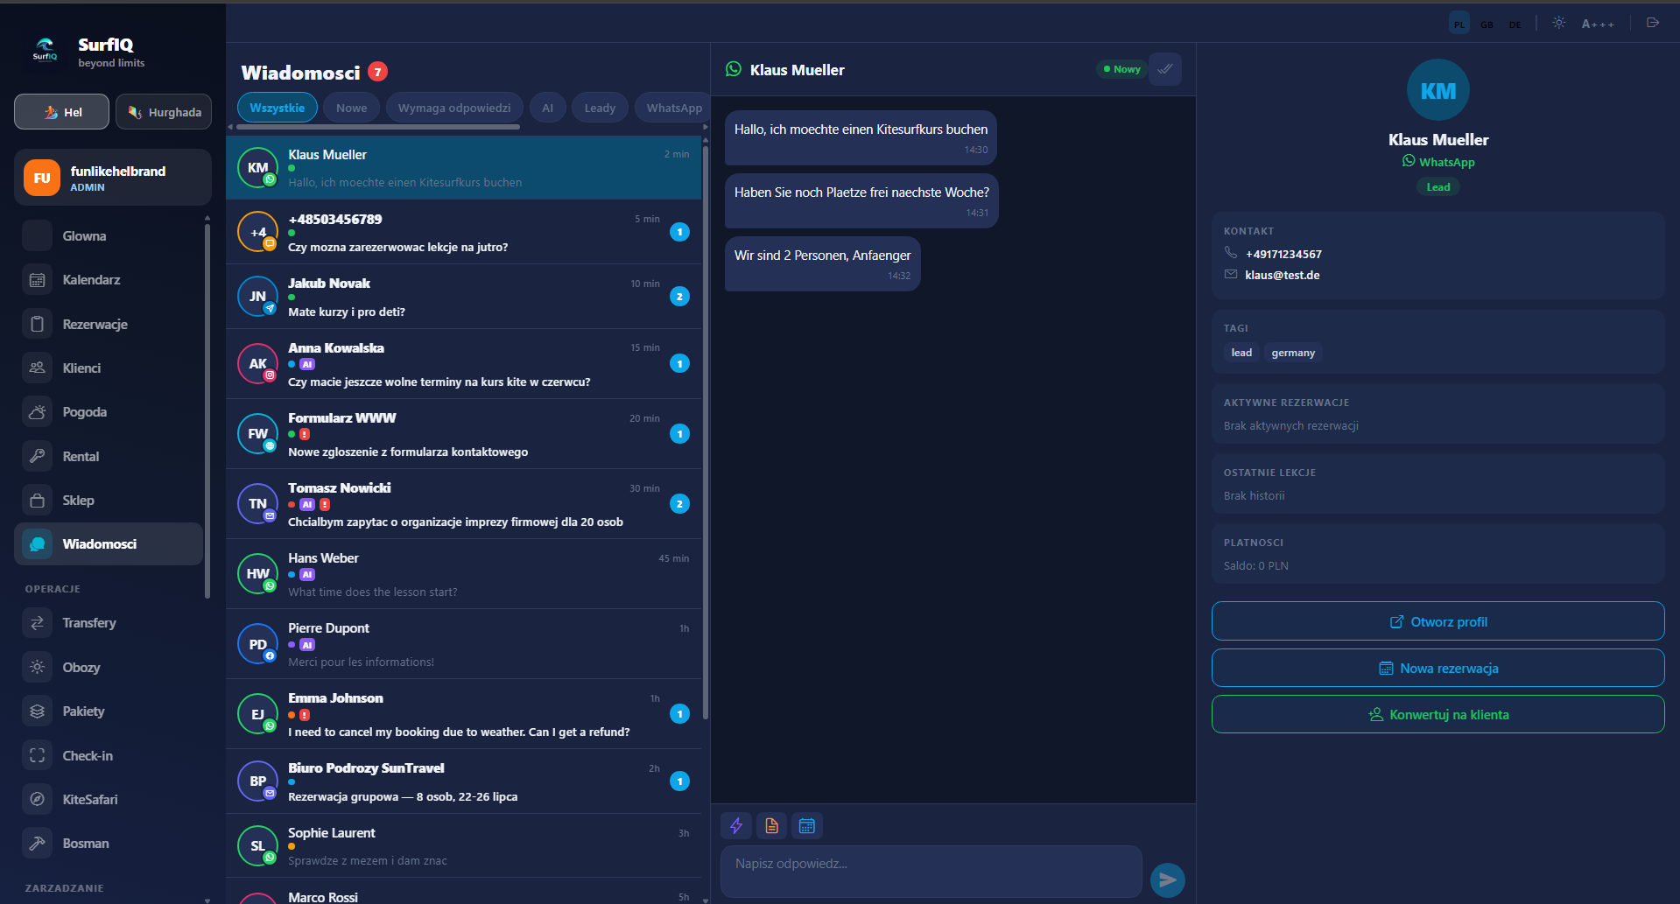Click the Nowy status badge
This screenshot has height=904, width=1680.
(1121, 69)
